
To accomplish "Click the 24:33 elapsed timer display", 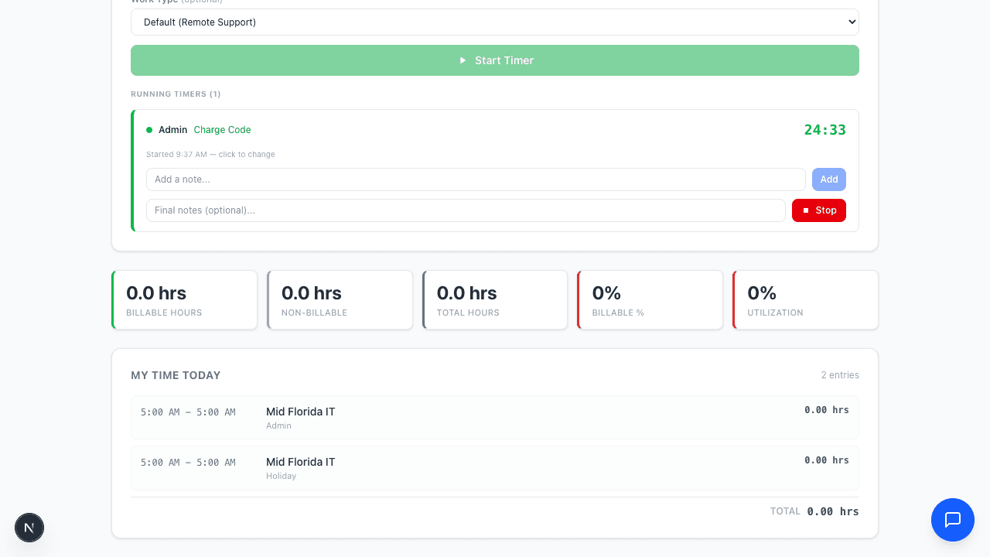I will tap(824, 129).
